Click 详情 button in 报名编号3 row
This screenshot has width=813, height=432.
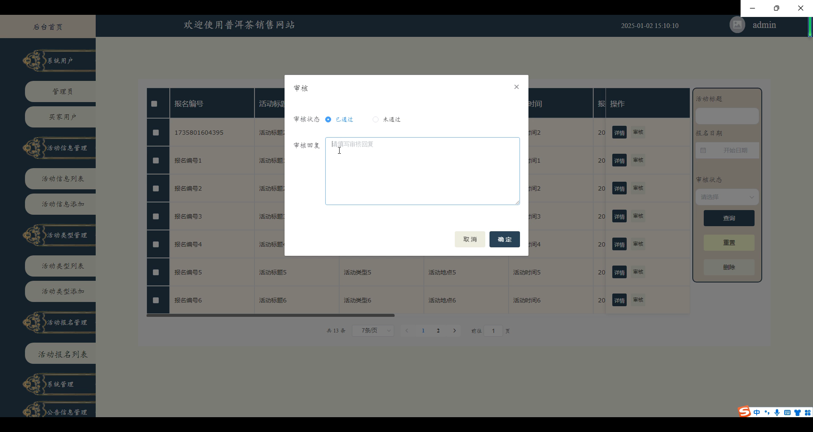pos(619,216)
